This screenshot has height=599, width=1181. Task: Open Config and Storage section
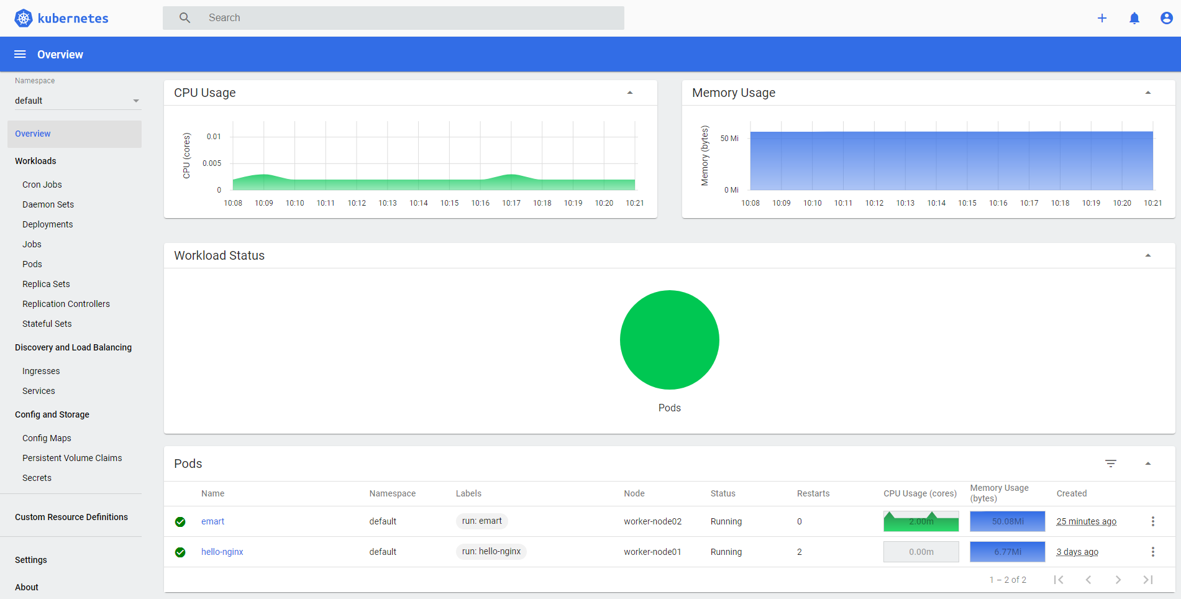[52, 414]
